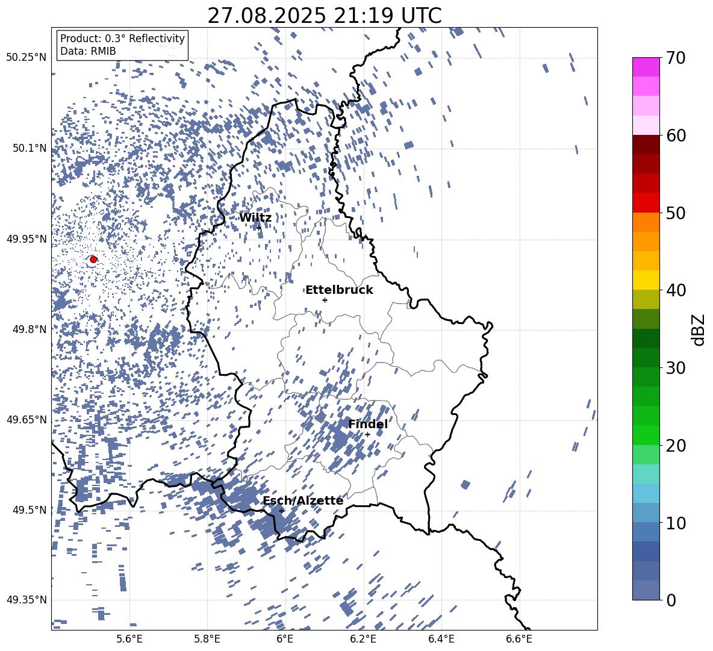Viewport: 713px width, 651px height.
Task: Click the 0 value on colorbar
Action: 671,600
